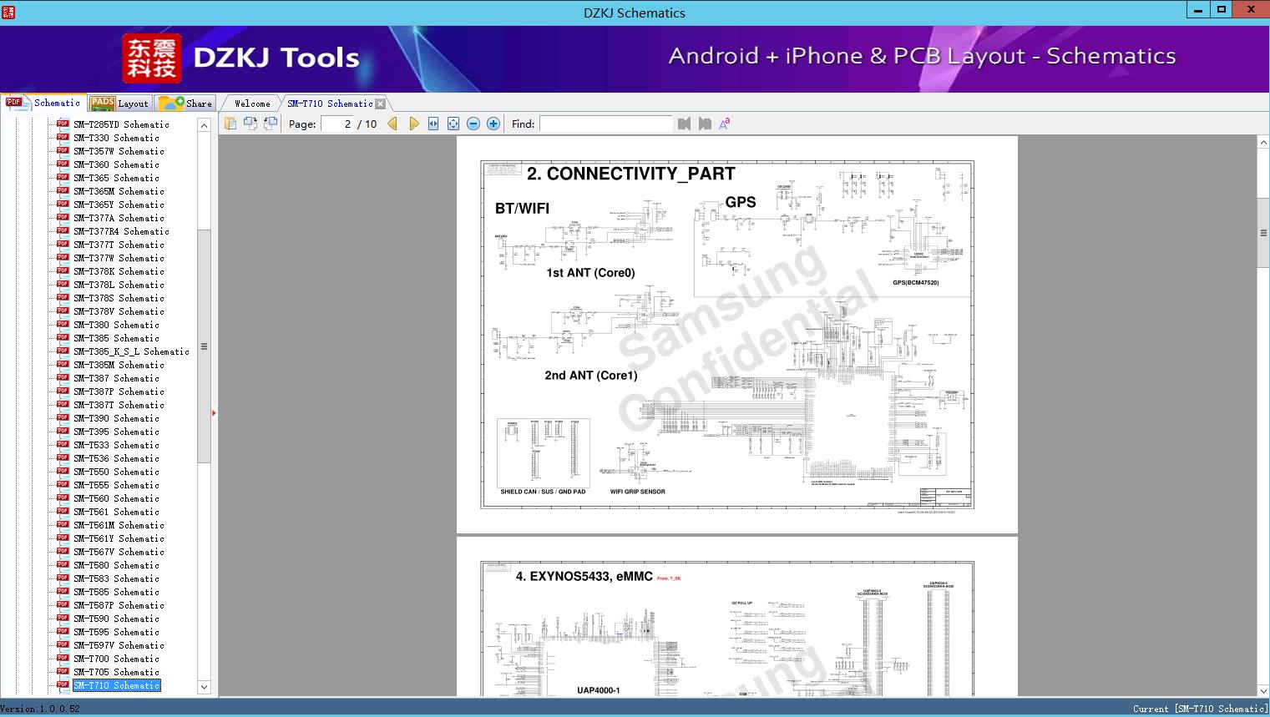
Task: Open SM-T377R4 Schematic
Action: (121, 231)
